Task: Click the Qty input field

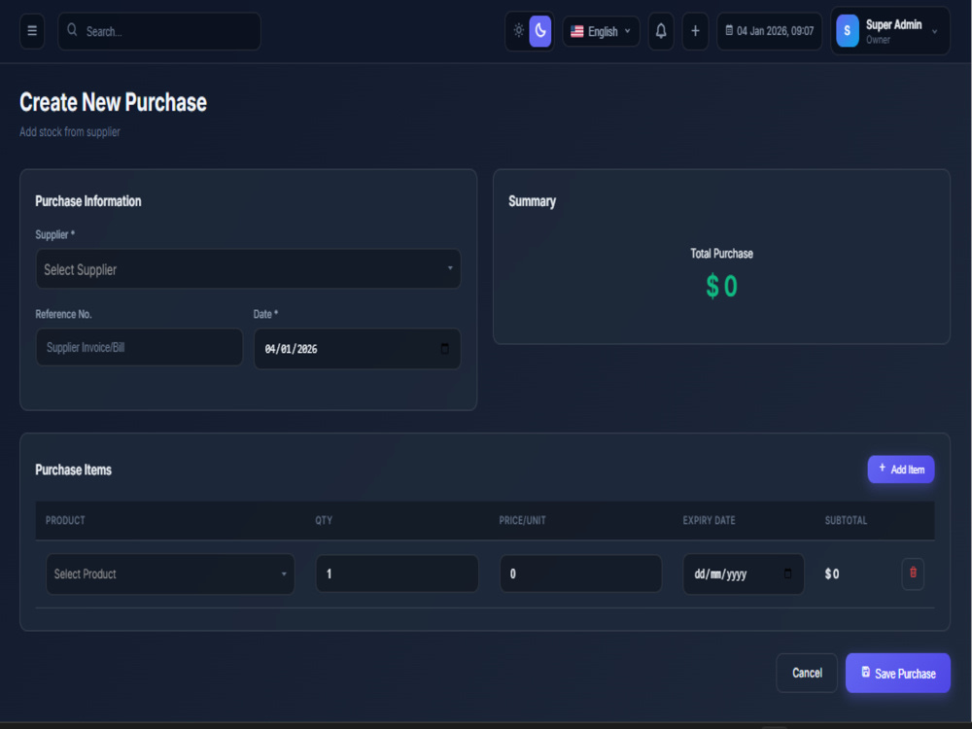Action: point(398,573)
